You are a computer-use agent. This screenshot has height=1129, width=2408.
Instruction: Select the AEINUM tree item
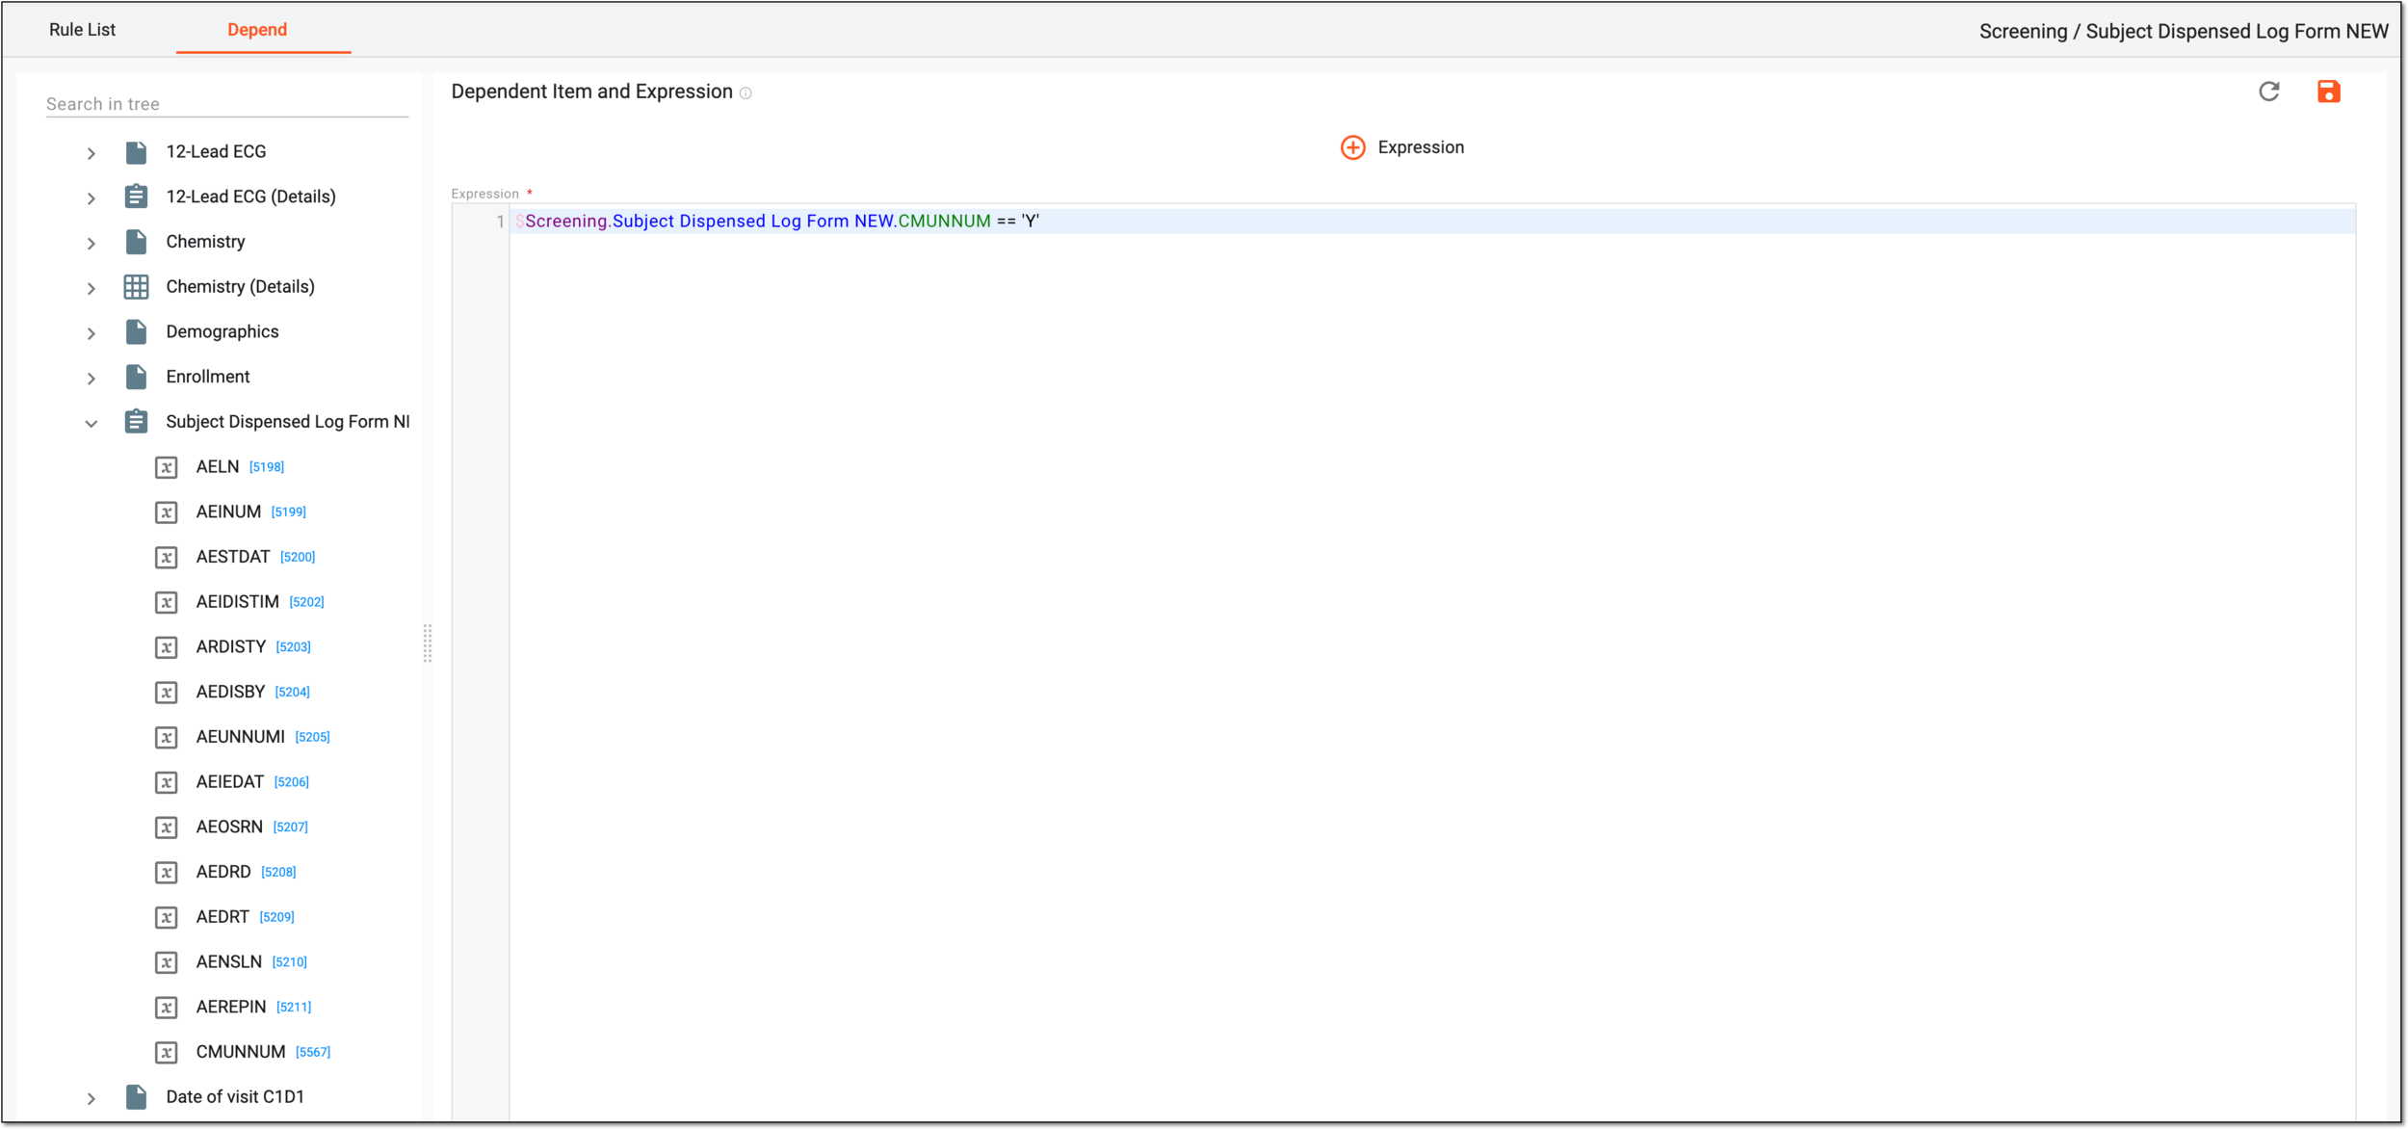pos(228,512)
